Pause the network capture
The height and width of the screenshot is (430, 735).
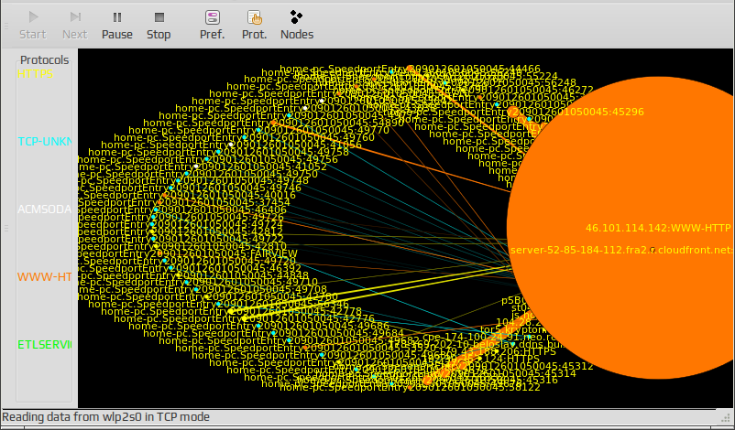[x=117, y=26]
